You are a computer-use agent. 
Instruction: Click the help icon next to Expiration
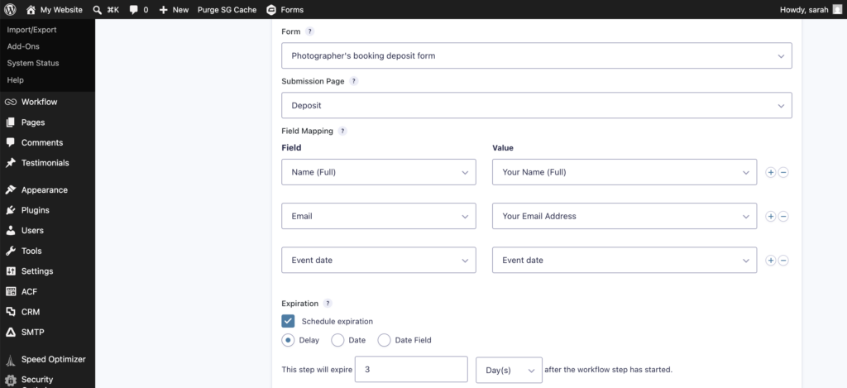328,304
